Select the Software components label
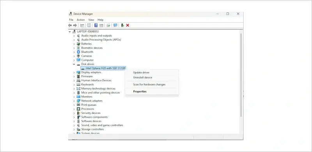The image size is (312, 152). [x=94, y=117]
